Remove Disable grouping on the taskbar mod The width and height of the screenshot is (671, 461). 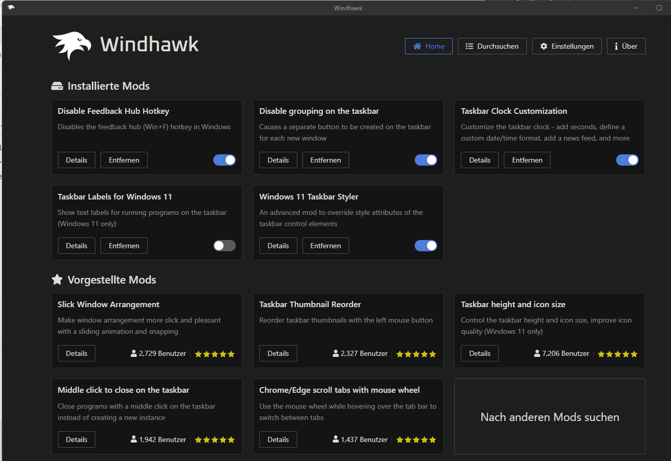(x=326, y=160)
